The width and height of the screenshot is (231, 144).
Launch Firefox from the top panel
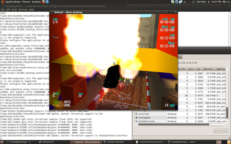coord(43,2)
